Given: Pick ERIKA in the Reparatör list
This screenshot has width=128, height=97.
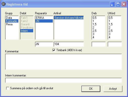Looking at the screenshot, I should [44, 18].
